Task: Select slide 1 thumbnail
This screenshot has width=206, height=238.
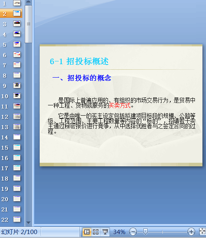Action: click(x=17, y=3)
